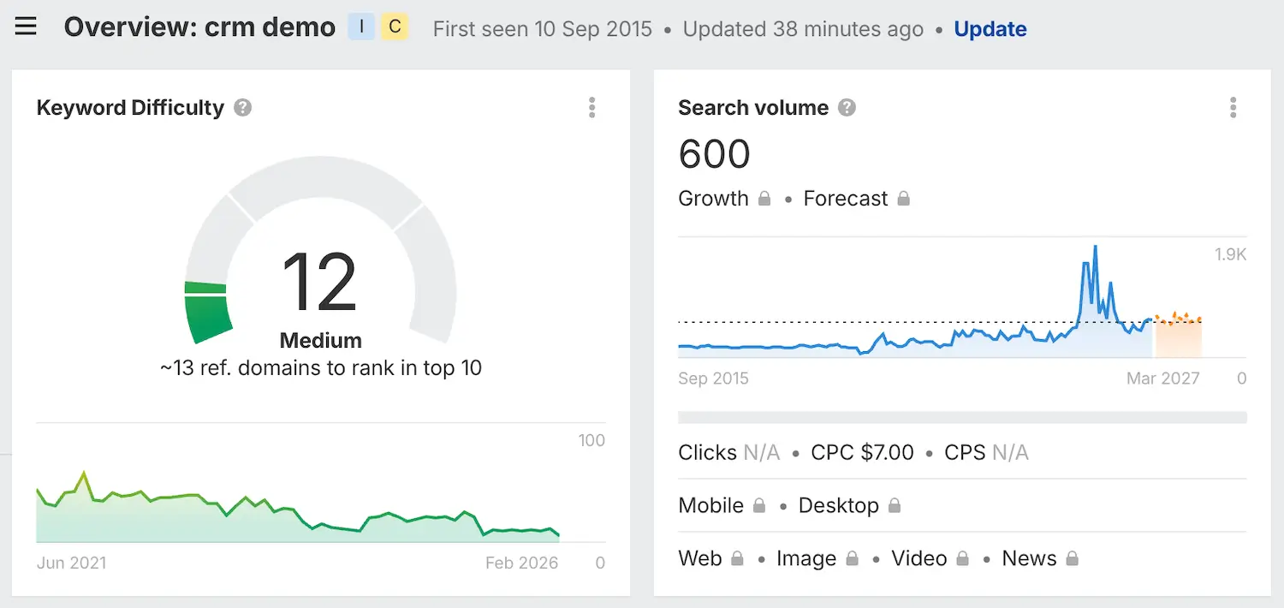The image size is (1284, 608).
Task: Click the Search volume help icon
Action: [847, 108]
